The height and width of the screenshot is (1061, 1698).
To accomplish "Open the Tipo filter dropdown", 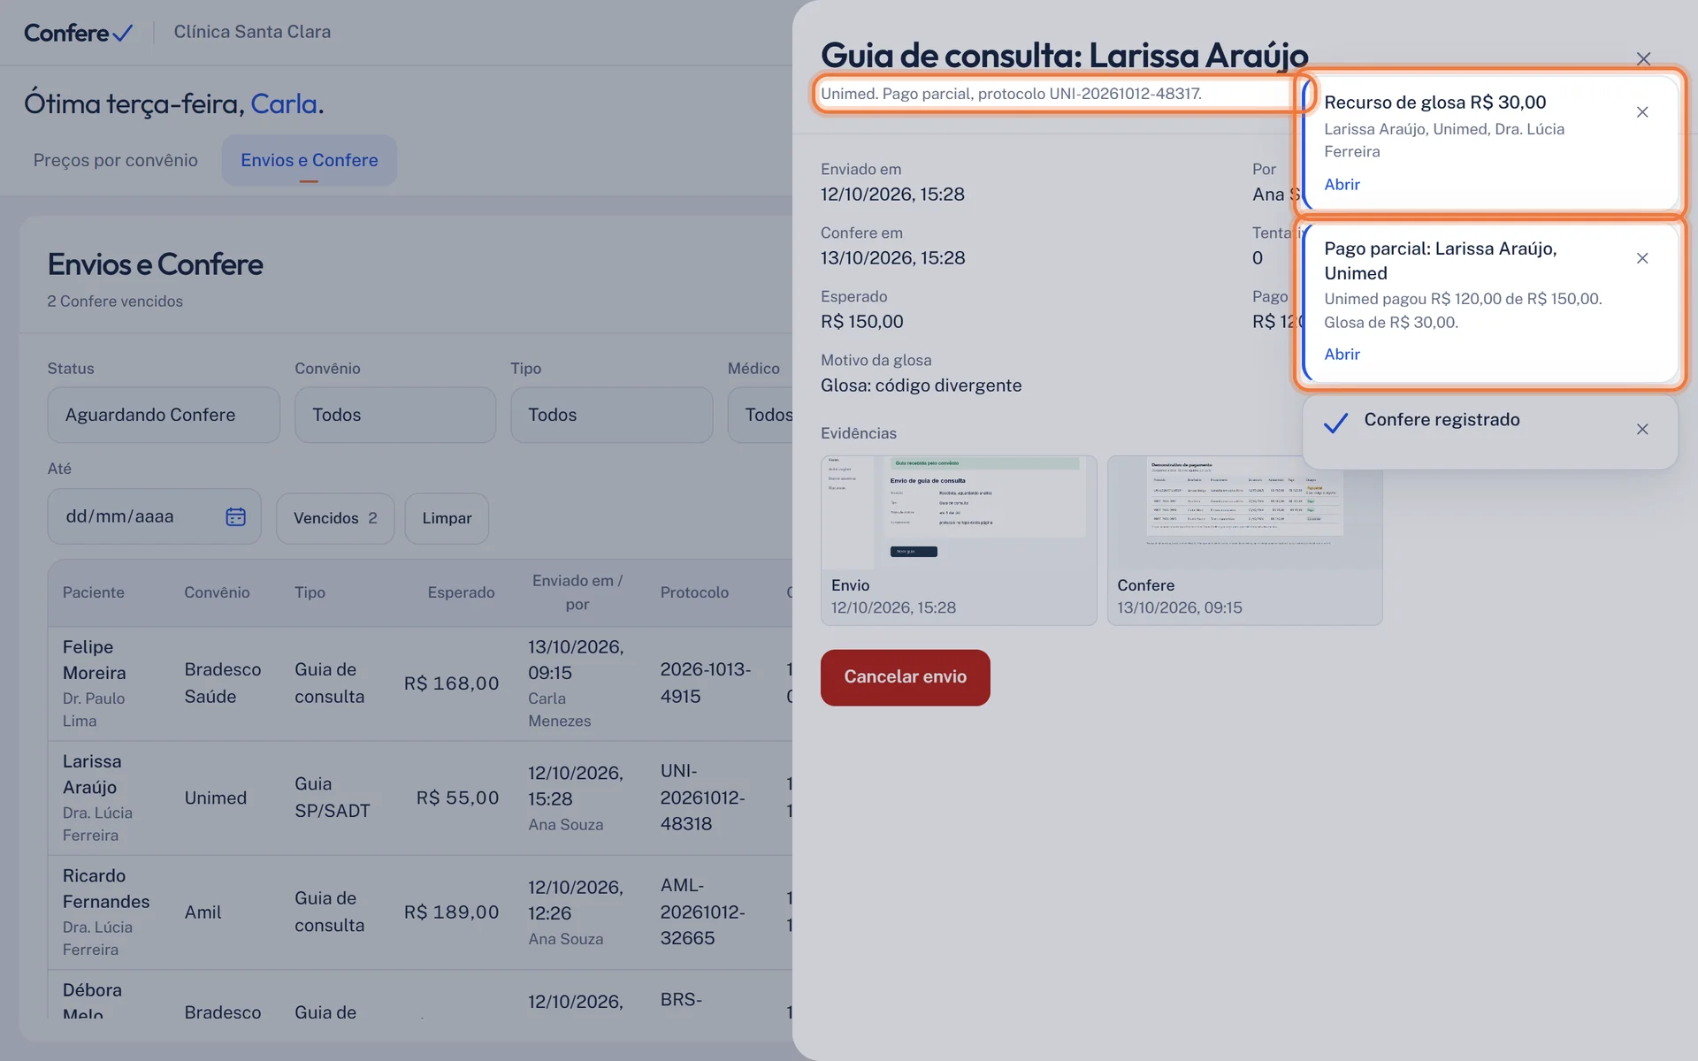I will 611,415.
